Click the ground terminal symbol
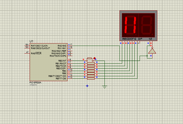 coord(104,87)
